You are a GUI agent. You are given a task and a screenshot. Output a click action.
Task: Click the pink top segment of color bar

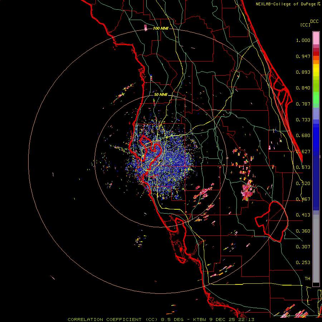316,38
